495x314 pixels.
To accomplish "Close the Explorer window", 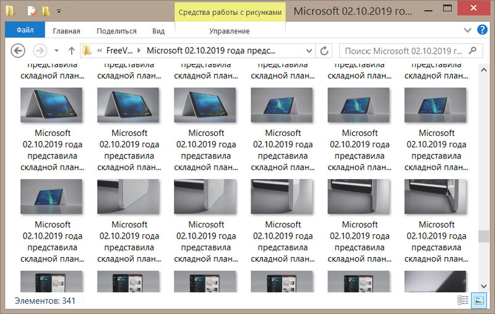I will 473,8.
